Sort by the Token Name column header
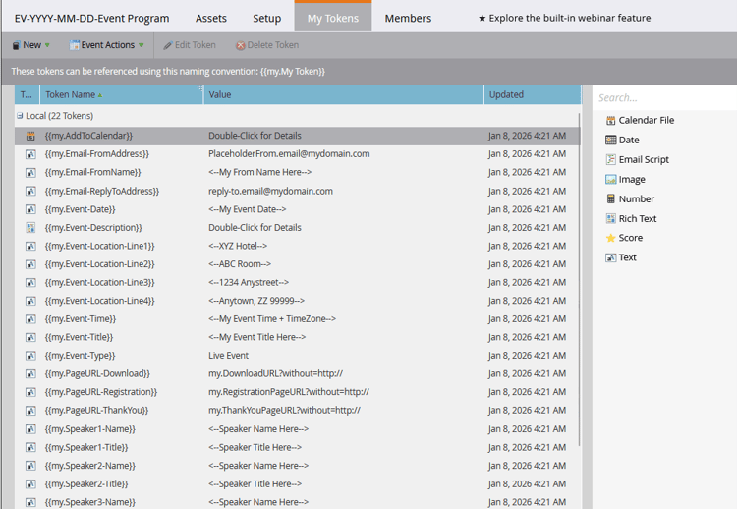 point(121,95)
